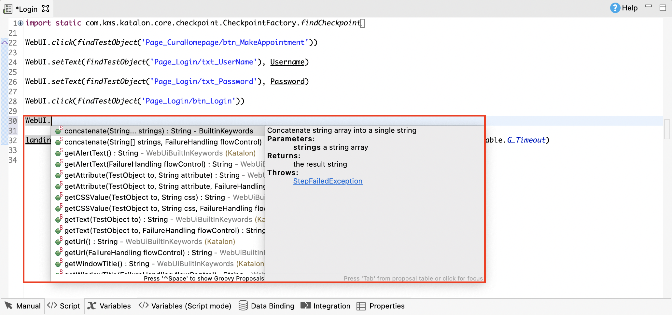The image size is (672, 315).
Task: Click the marker triangle beside line 22
Action: (4, 42)
